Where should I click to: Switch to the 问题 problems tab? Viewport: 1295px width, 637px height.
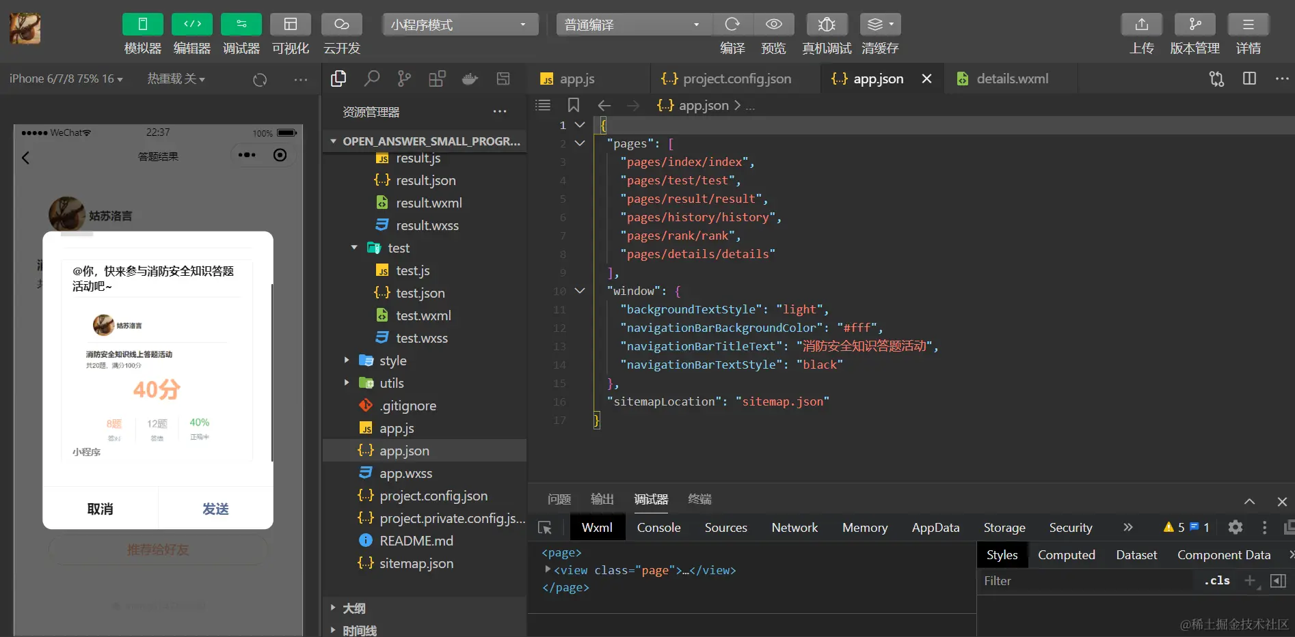(x=559, y=499)
